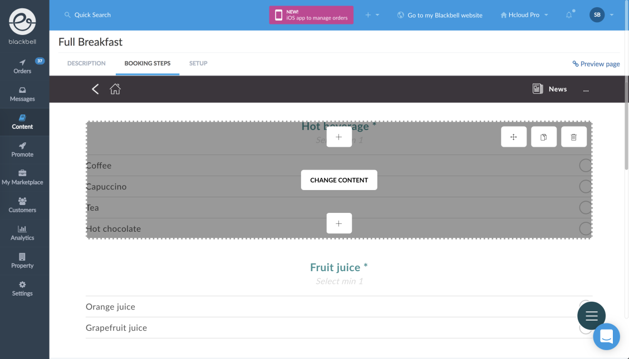Switch to the Setup tab
This screenshot has width=629, height=359.
pos(198,63)
